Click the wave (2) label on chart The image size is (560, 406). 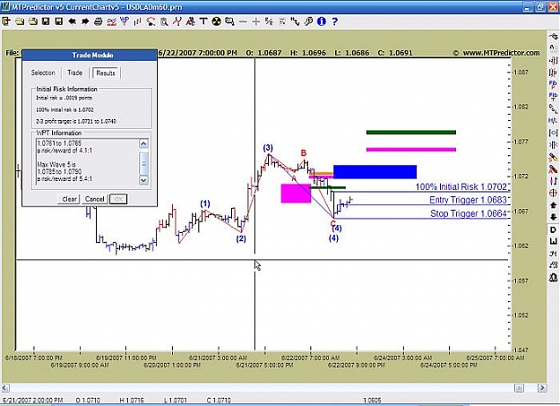[x=241, y=238]
